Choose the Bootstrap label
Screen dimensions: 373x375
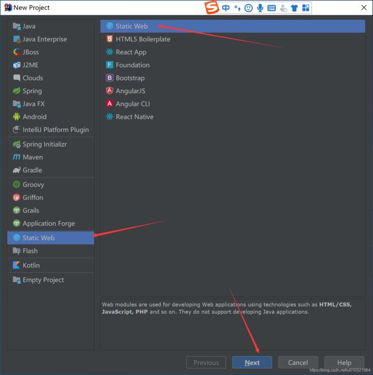[x=130, y=78]
